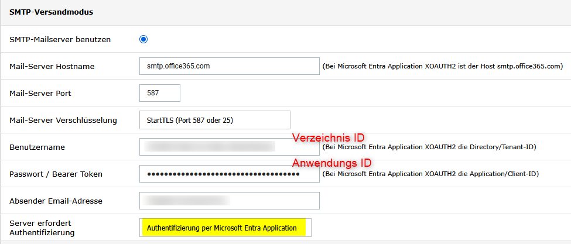Click the Mail-Server Hostname input field
This screenshot has width=571, height=244.
coord(229,66)
